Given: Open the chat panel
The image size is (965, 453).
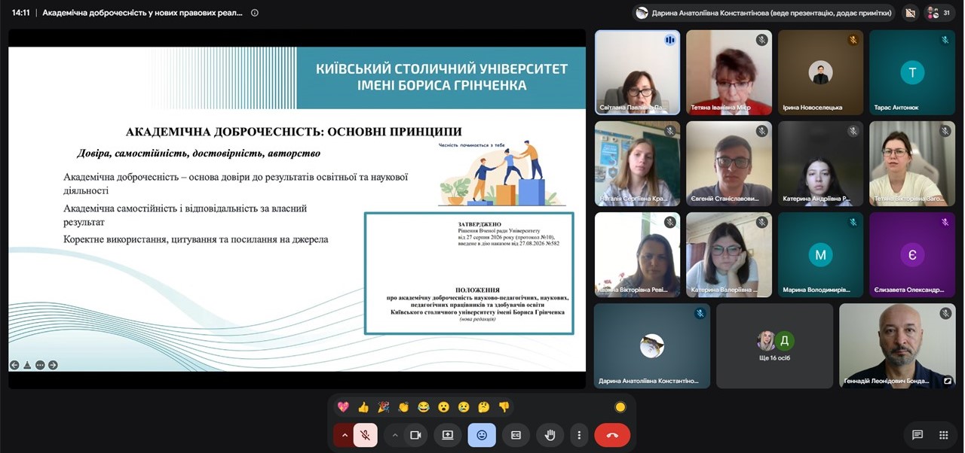Looking at the screenshot, I should tap(918, 435).
